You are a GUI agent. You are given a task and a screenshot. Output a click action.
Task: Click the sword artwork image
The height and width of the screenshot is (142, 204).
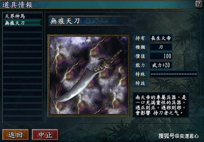click(89, 75)
